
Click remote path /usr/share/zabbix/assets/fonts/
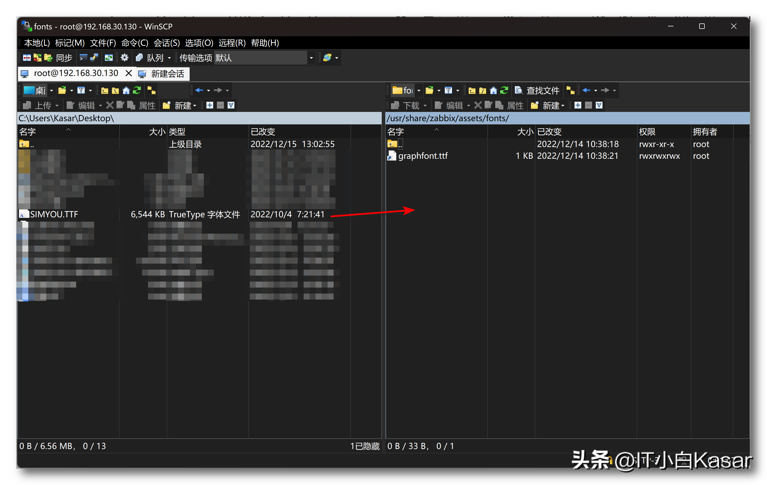[x=448, y=118]
